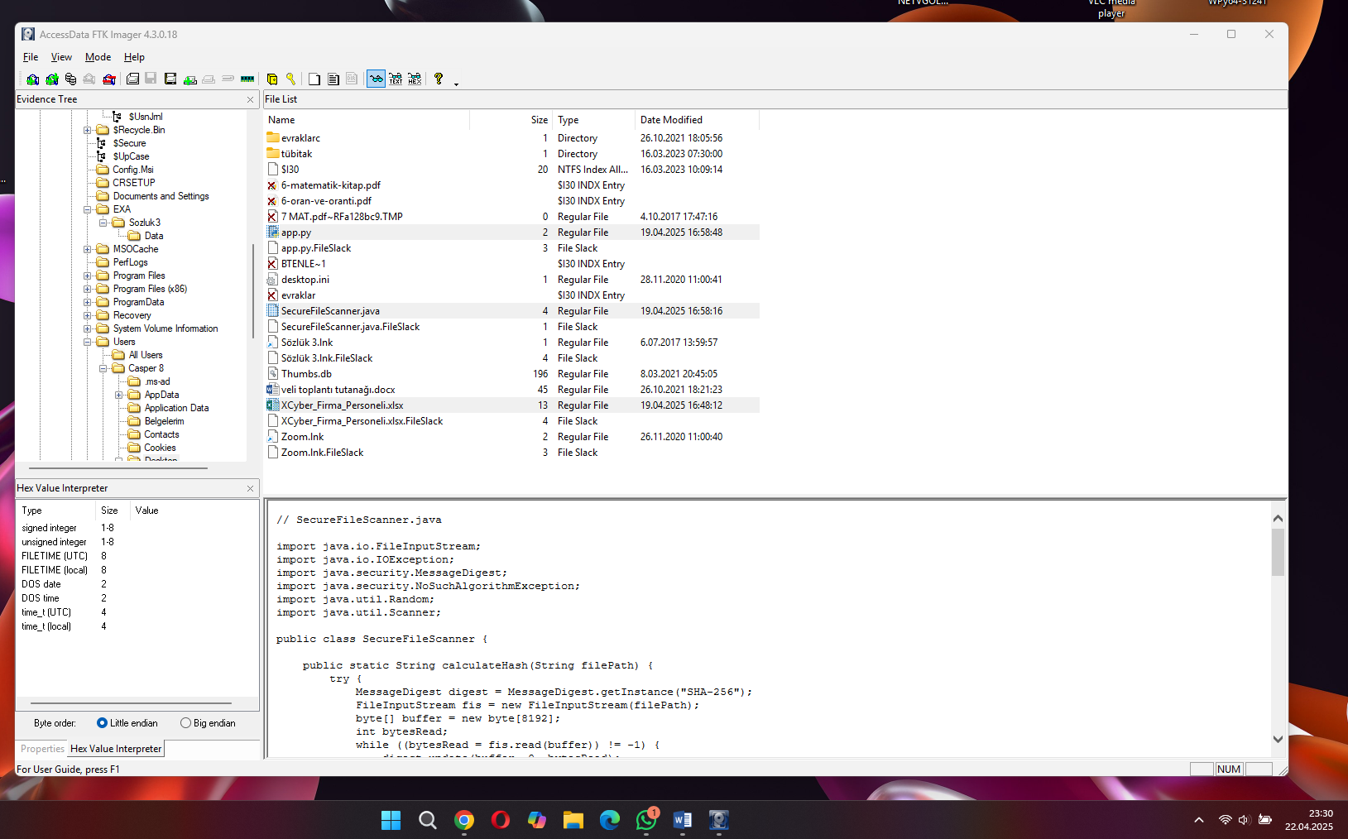
Task: Sort file list by Size column
Action: [x=511, y=120]
